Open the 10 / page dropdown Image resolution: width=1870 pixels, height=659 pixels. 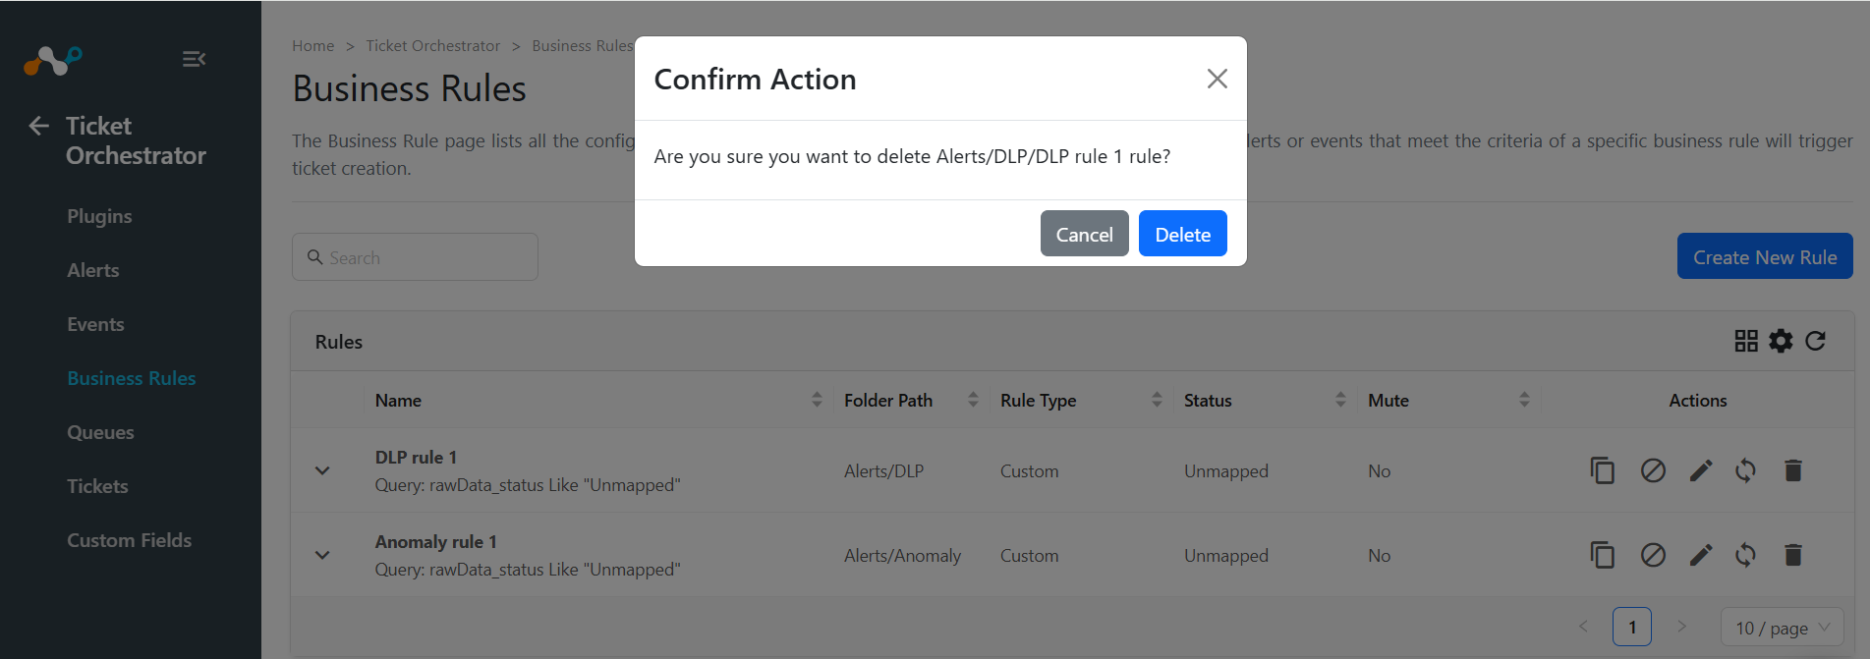[1782, 628]
